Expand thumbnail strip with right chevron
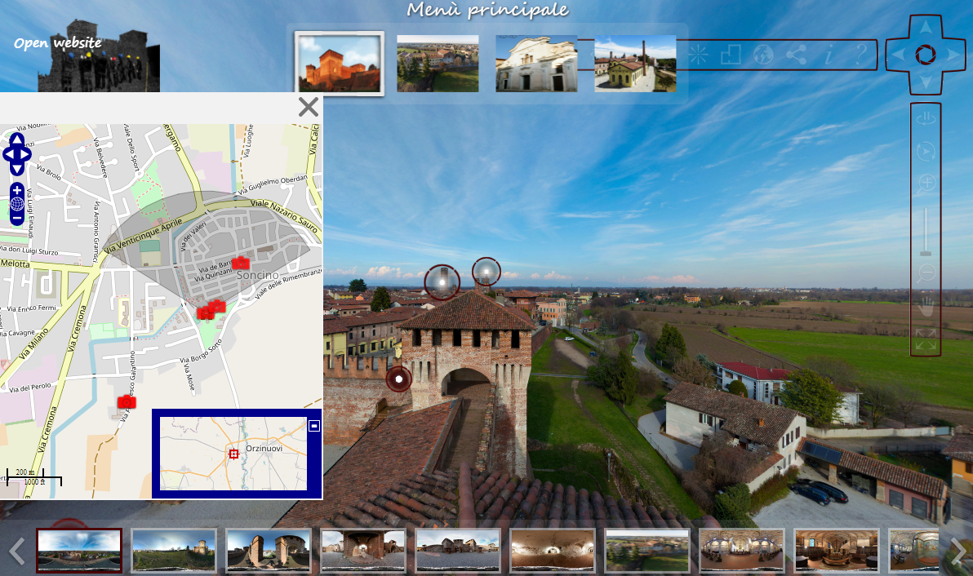The width and height of the screenshot is (973, 576). tap(958, 552)
